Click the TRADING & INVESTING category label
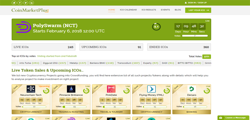Image resolution: width=250 pixels, height=120 pixels. coord(71,112)
